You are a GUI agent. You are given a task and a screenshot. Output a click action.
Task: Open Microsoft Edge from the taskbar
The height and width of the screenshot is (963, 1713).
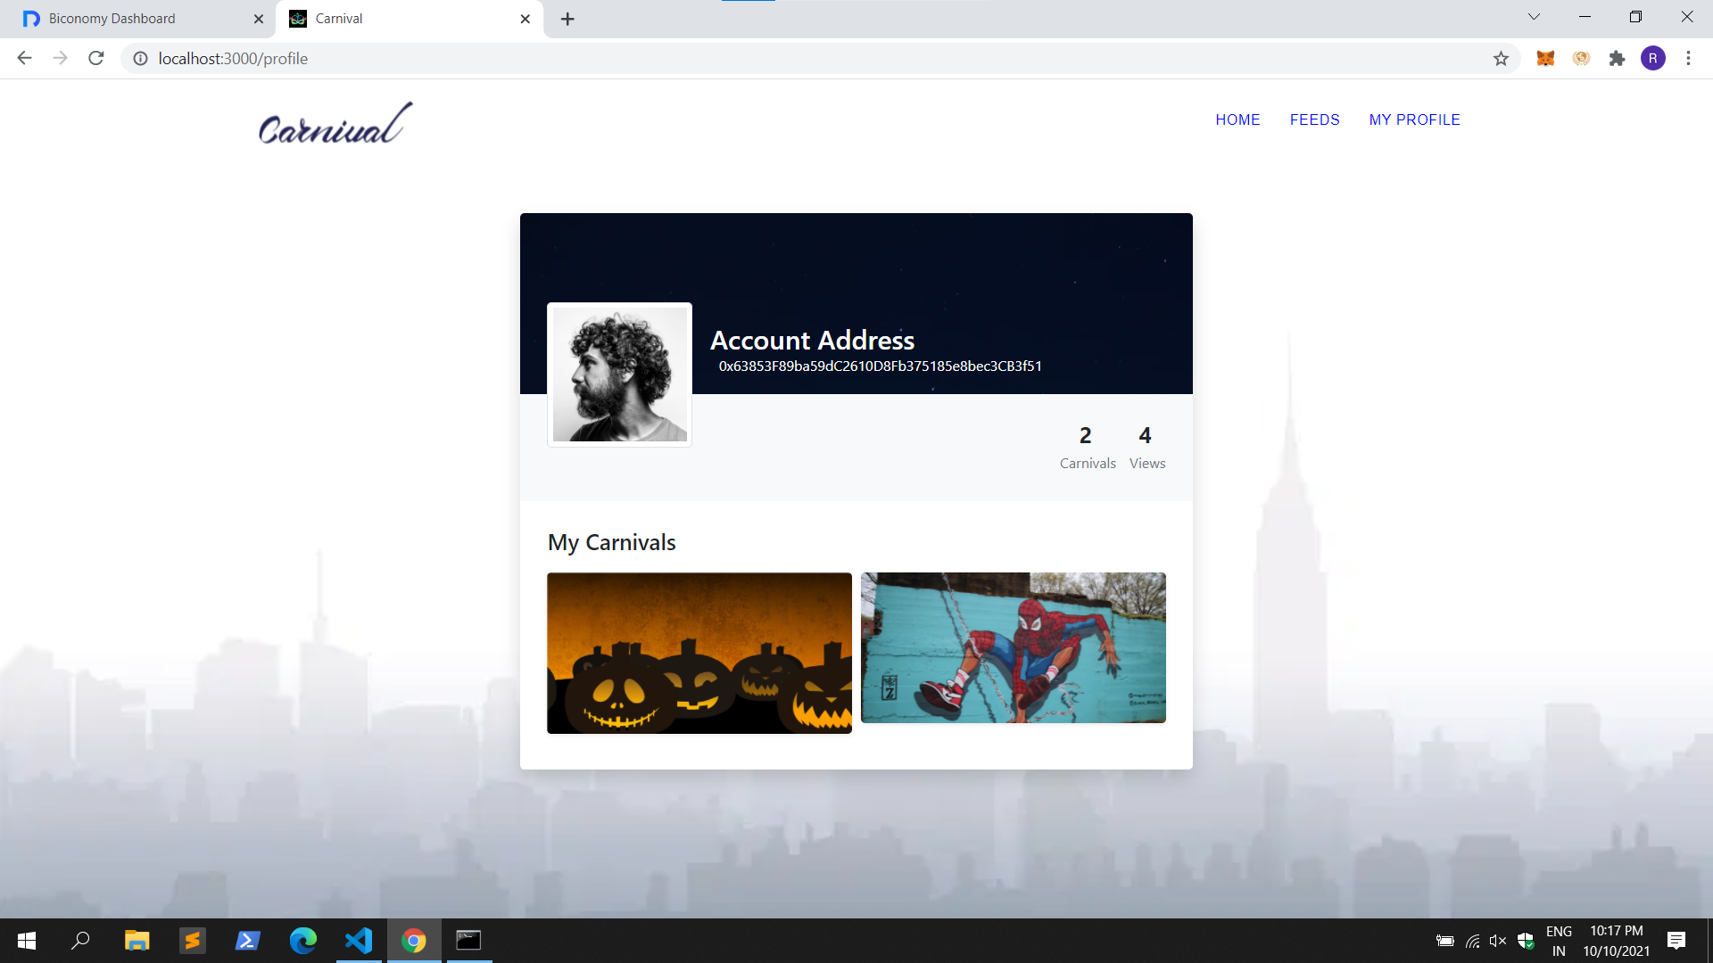pos(302,941)
